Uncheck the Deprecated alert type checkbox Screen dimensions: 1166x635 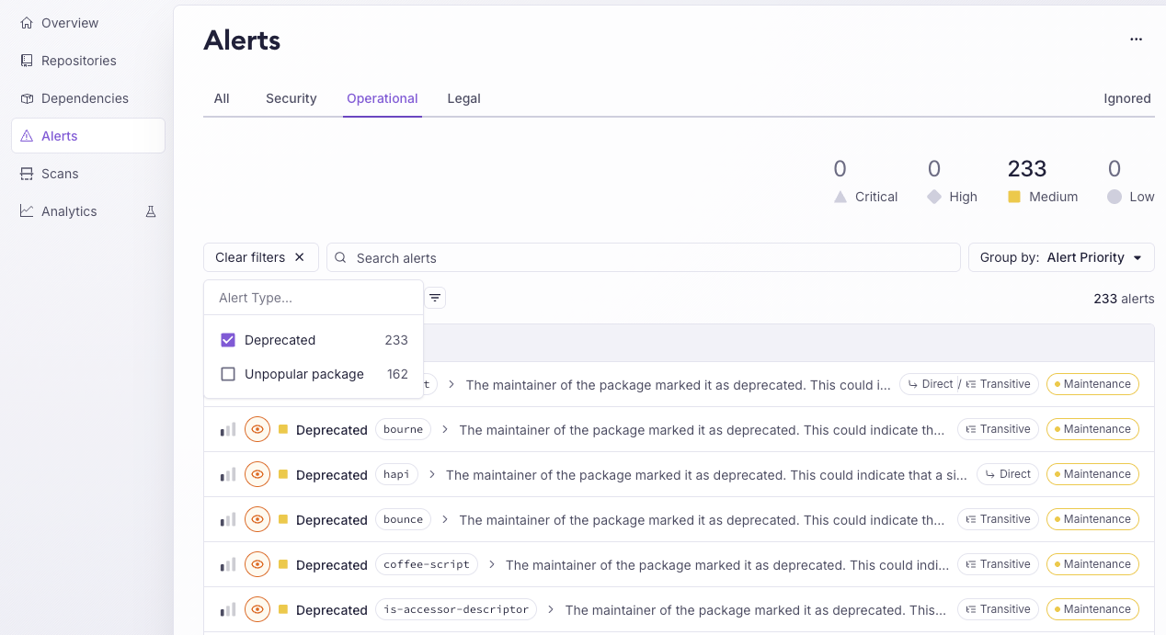229,340
